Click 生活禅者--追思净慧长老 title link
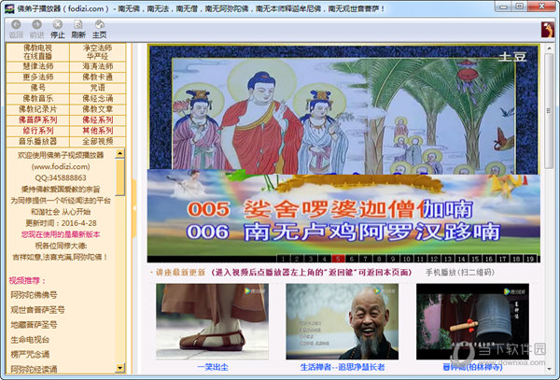 [x=343, y=367]
